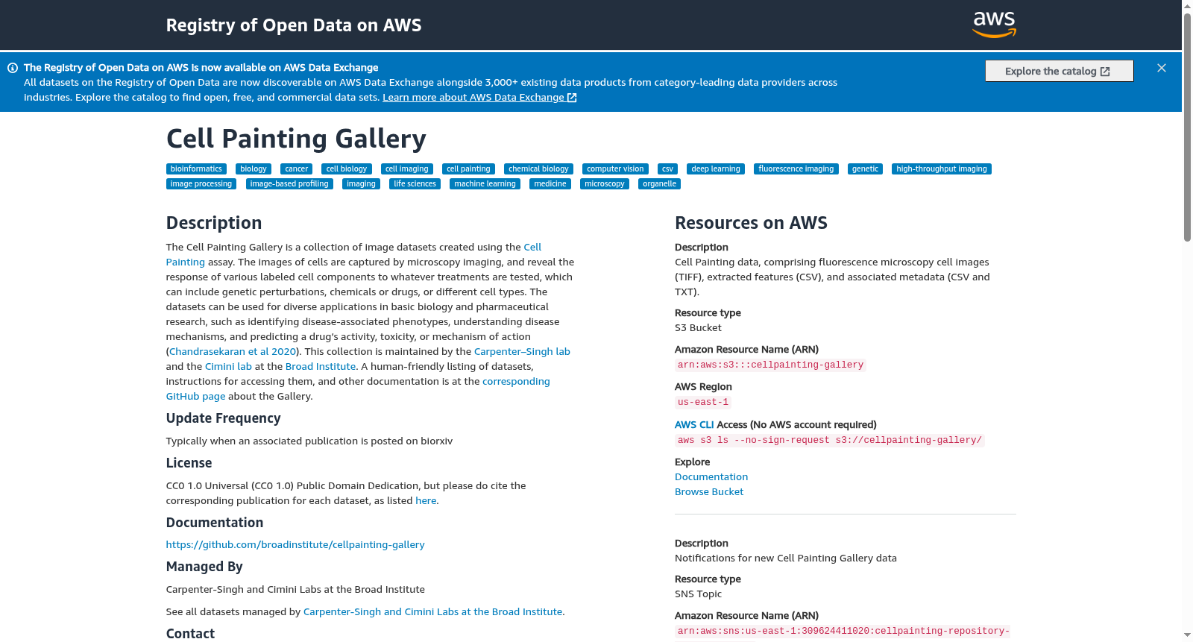Select the life sciences tag

tap(415, 184)
